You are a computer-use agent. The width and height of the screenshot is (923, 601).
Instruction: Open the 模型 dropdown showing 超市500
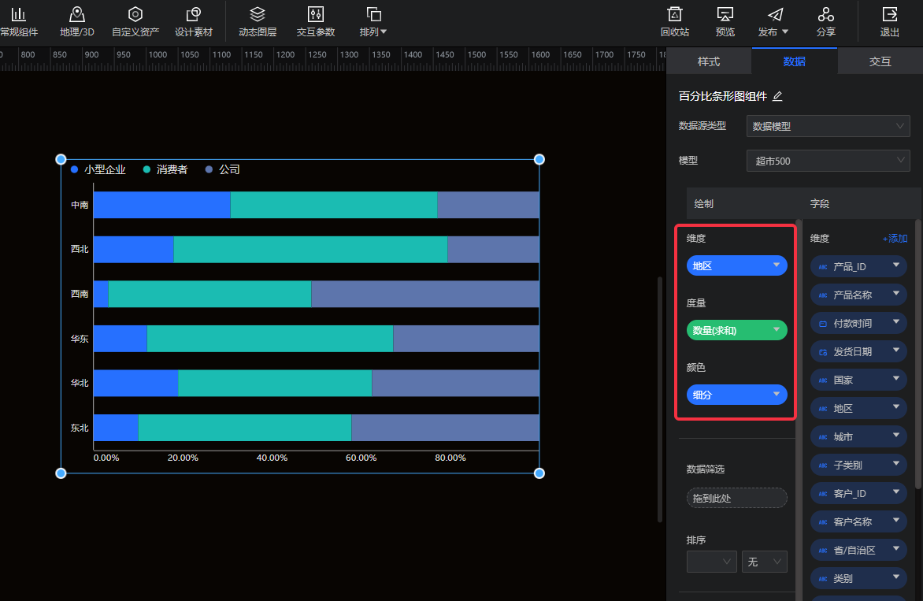(x=828, y=161)
